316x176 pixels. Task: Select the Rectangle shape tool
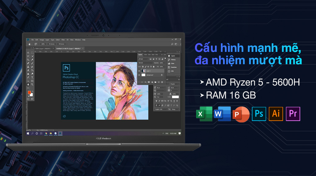(x=32, y=81)
